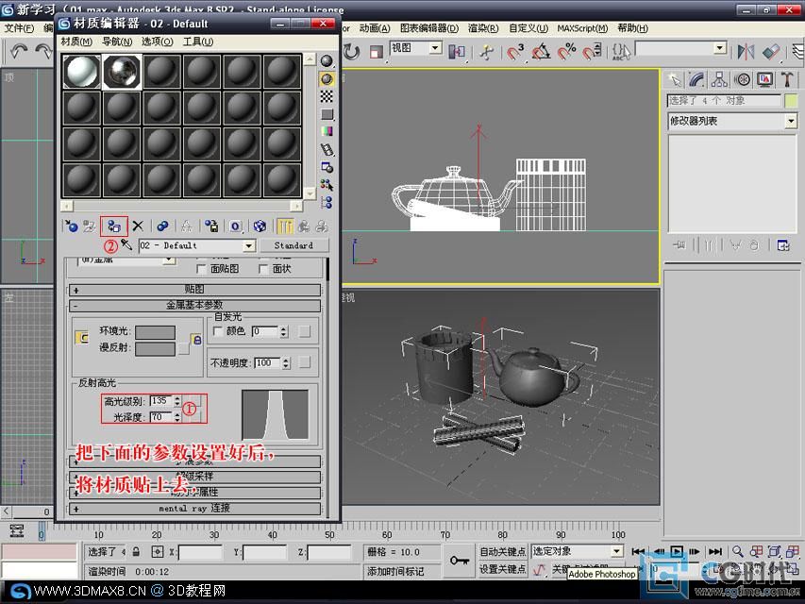Open the Modify command panel tab
805x604 pixels.
(x=696, y=79)
